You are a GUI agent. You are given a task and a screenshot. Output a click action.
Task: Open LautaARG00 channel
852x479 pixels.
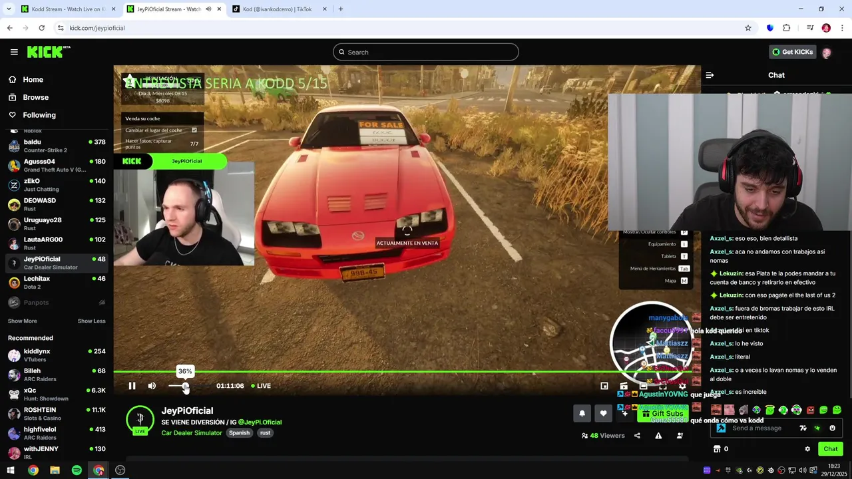tap(57, 243)
